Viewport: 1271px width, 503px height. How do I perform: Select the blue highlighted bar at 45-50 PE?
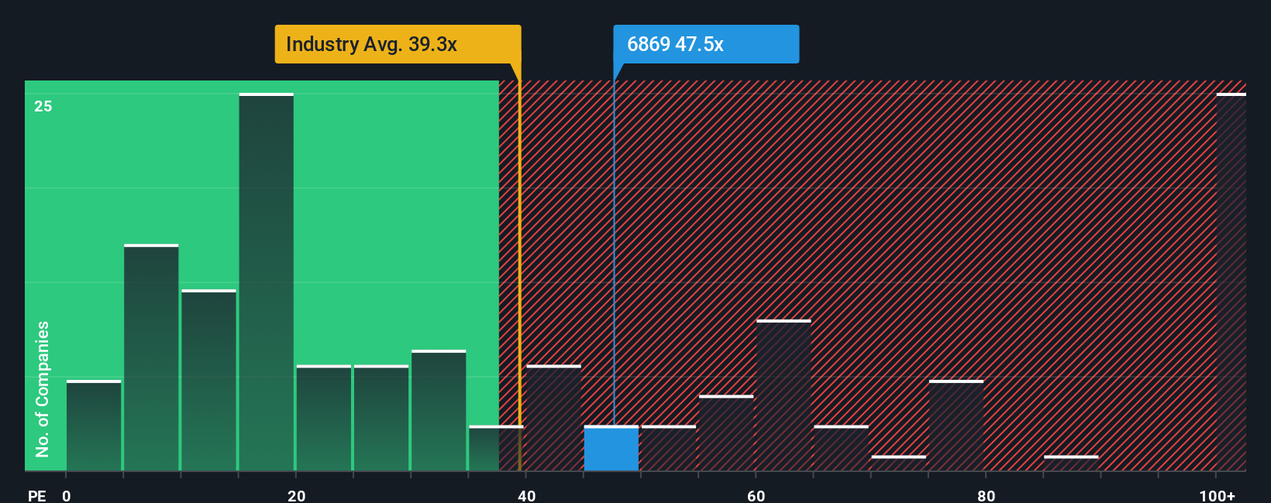(x=611, y=448)
